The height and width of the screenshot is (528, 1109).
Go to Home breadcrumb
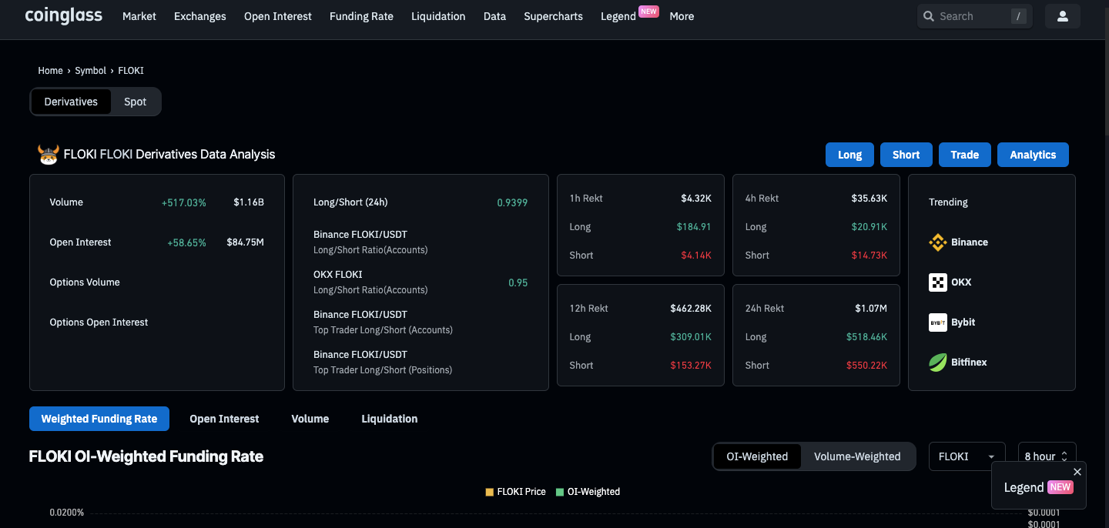tap(50, 71)
